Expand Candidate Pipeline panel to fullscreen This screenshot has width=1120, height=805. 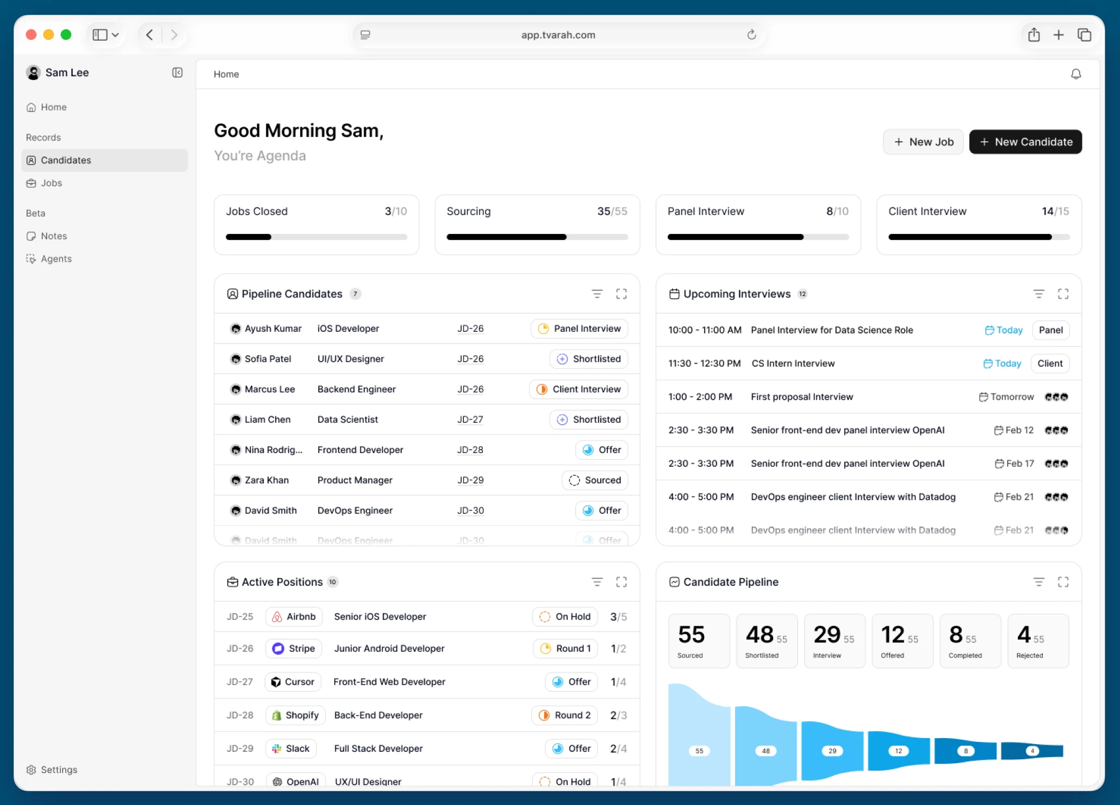[x=1063, y=582]
